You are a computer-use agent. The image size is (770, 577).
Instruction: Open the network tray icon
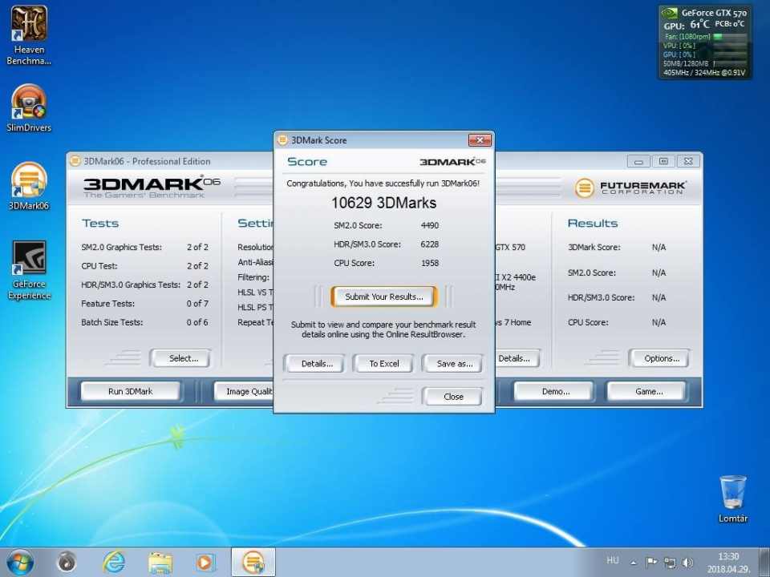point(670,563)
